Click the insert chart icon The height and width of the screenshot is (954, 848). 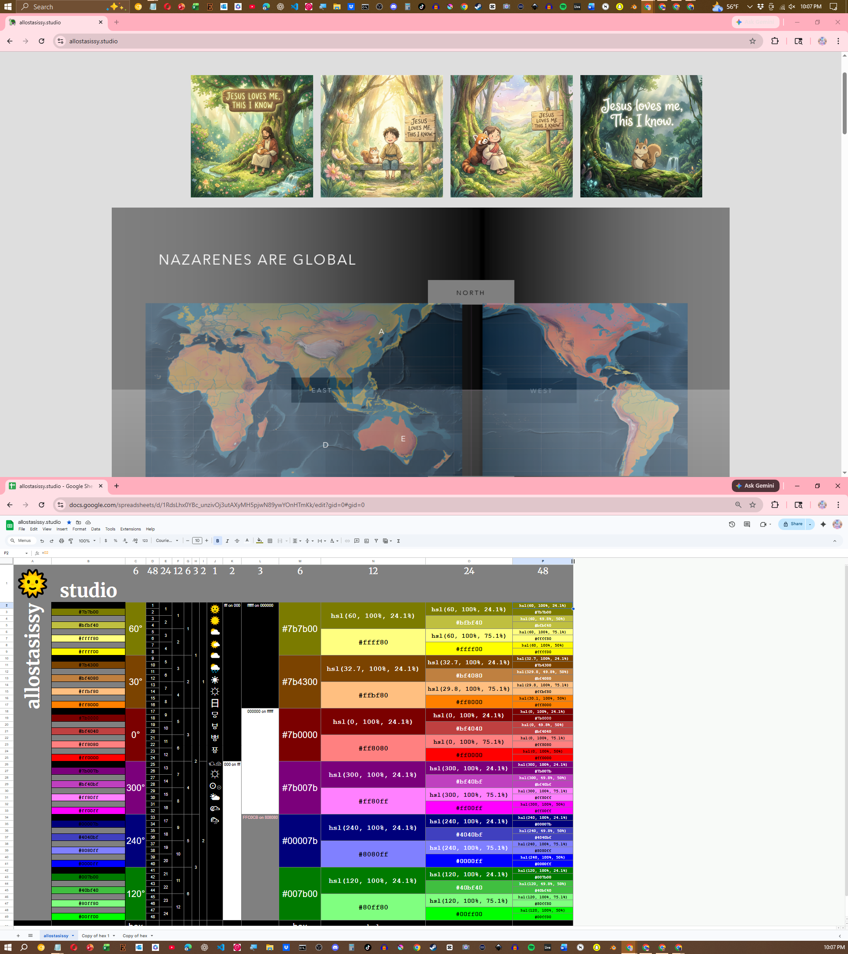pyautogui.click(x=366, y=541)
